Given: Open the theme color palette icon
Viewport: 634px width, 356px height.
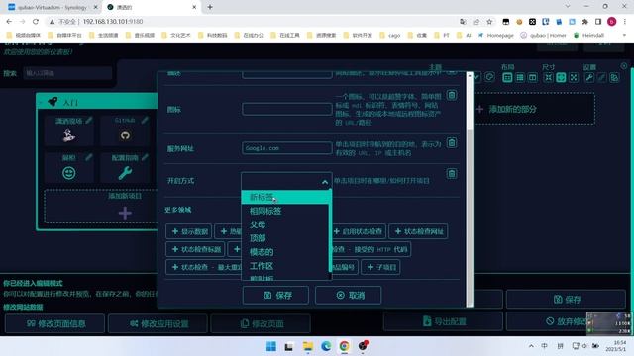Looking at the screenshot, I should click(489, 77).
